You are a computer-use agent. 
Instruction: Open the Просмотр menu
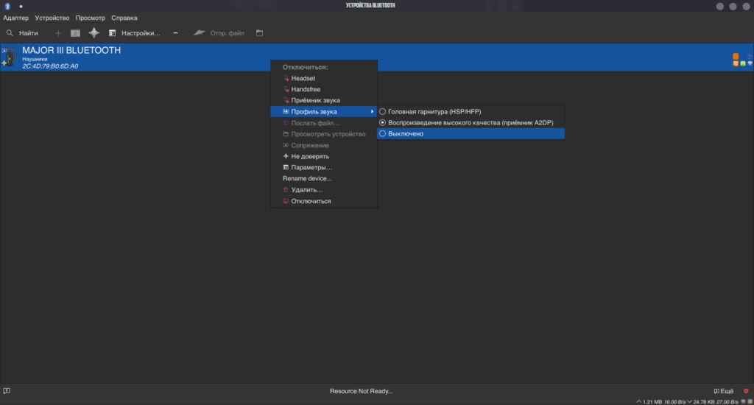click(91, 18)
